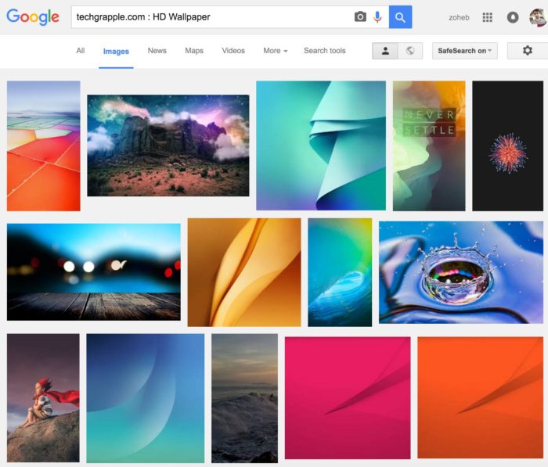Expand the SafeSearch on dropdown

(465, 51)
